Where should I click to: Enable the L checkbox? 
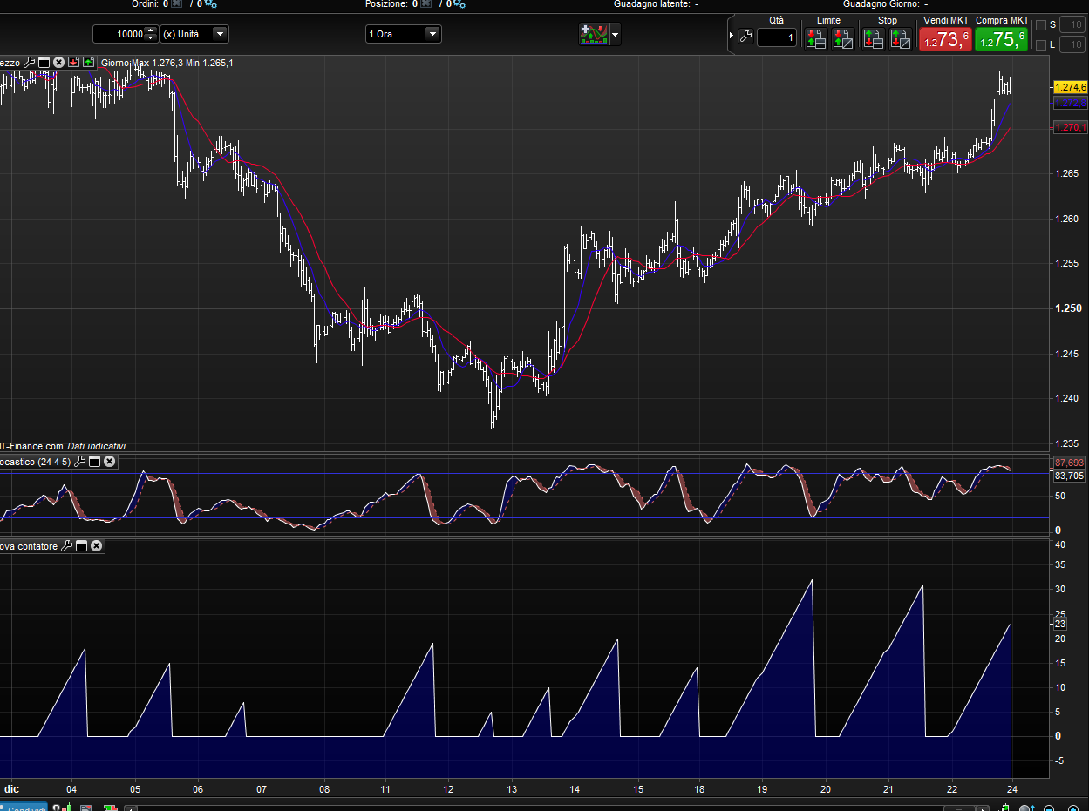(1040, 44)
